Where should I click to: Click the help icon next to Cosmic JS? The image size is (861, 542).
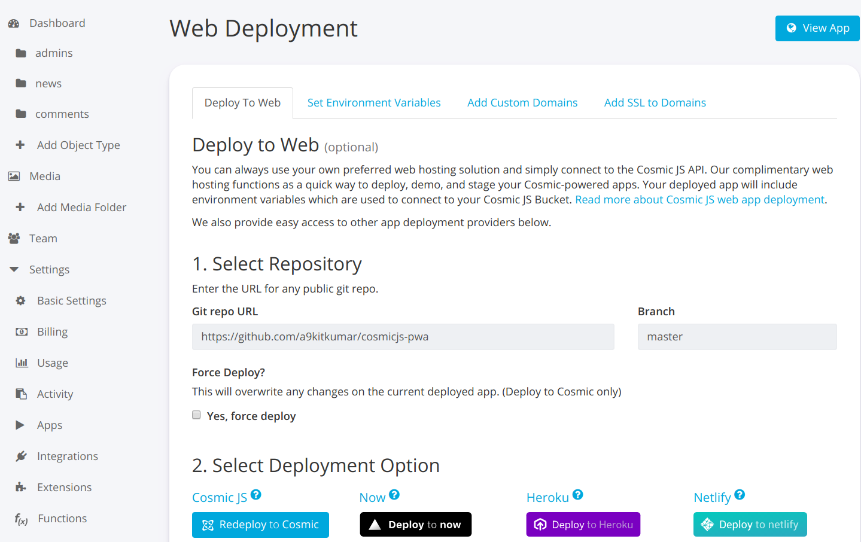(x=256, y=495)
